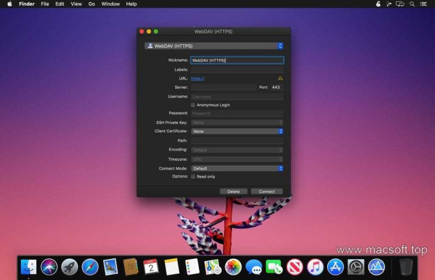Open System Preferences from the dock

pyautogui.click(x=356, y=267)
